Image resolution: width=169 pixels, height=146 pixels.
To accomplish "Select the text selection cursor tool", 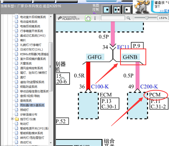I will tap(95, 18).
